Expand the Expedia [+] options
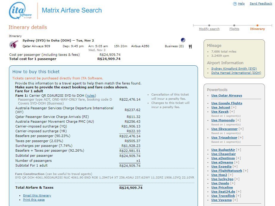The height and width of the screenshot is (206, 275). [235, 166]
